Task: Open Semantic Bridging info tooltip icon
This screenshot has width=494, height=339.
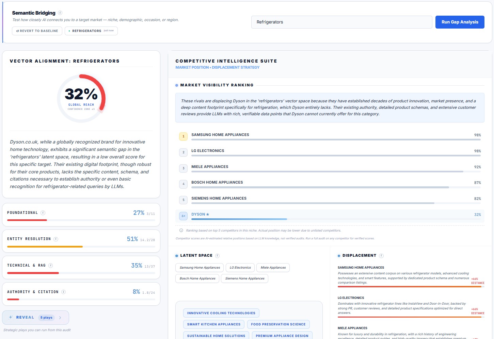Action: click(60, 13)
